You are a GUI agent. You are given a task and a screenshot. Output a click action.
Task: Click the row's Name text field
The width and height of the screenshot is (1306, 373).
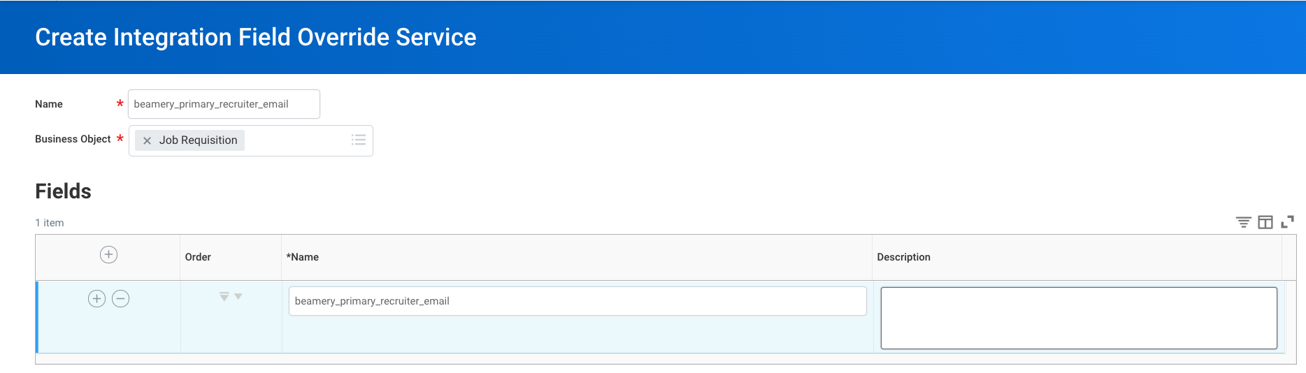pyautogui.click(x=577, y=301)
